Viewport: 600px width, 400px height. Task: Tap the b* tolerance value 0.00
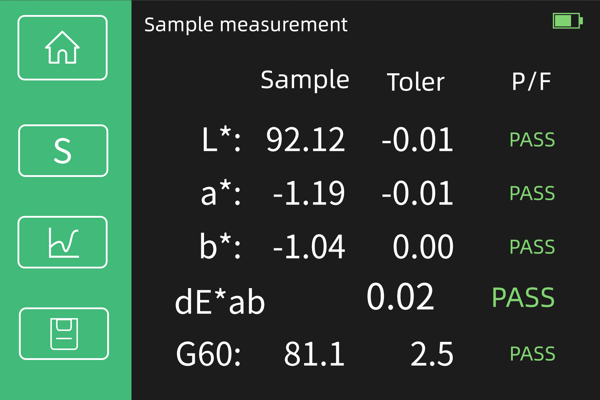[423, 247]
